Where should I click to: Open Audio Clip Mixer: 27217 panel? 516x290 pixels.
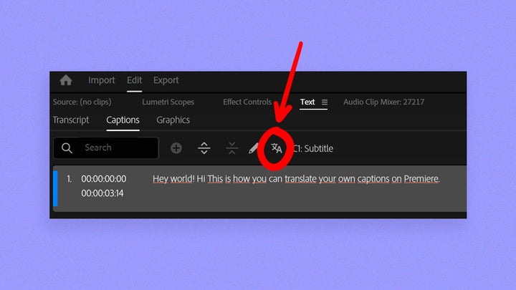coord(383,102)
